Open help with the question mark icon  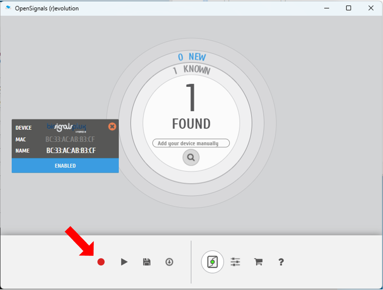(281, 262)
